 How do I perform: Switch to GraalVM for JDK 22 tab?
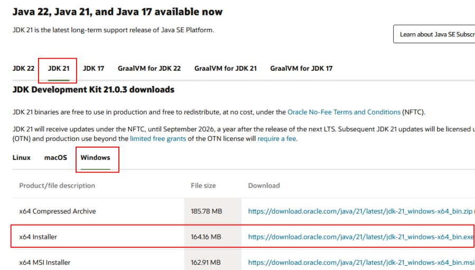(149, 69)
